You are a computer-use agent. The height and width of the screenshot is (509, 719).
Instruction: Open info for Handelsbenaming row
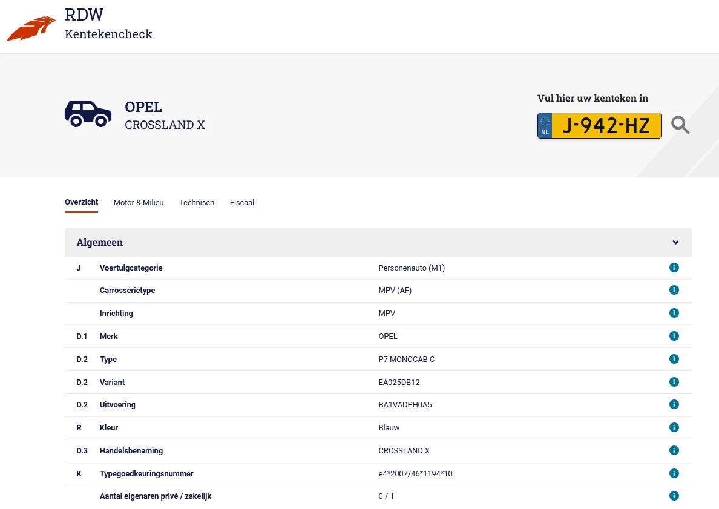pos(674,450)
